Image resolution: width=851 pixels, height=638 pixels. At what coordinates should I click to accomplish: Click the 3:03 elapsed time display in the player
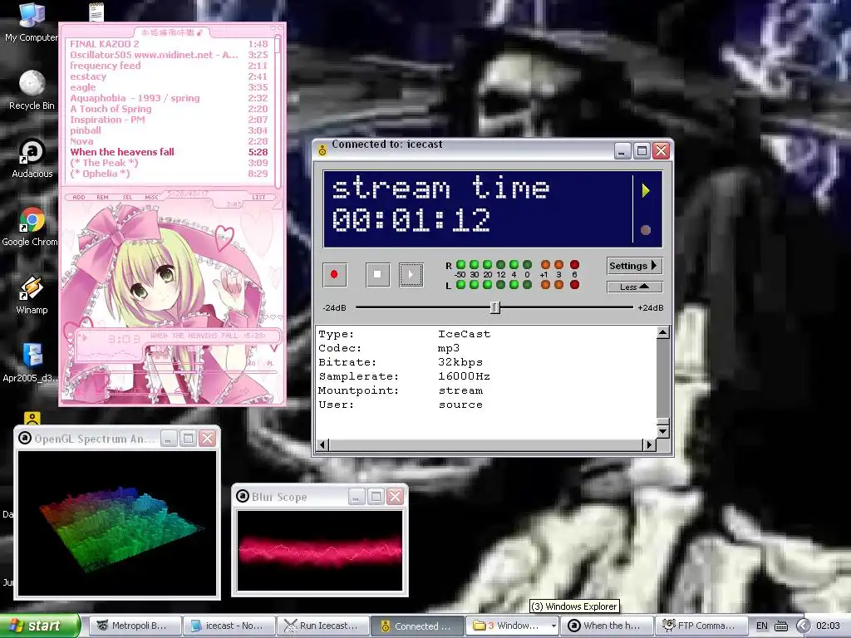tap(125, 339)
